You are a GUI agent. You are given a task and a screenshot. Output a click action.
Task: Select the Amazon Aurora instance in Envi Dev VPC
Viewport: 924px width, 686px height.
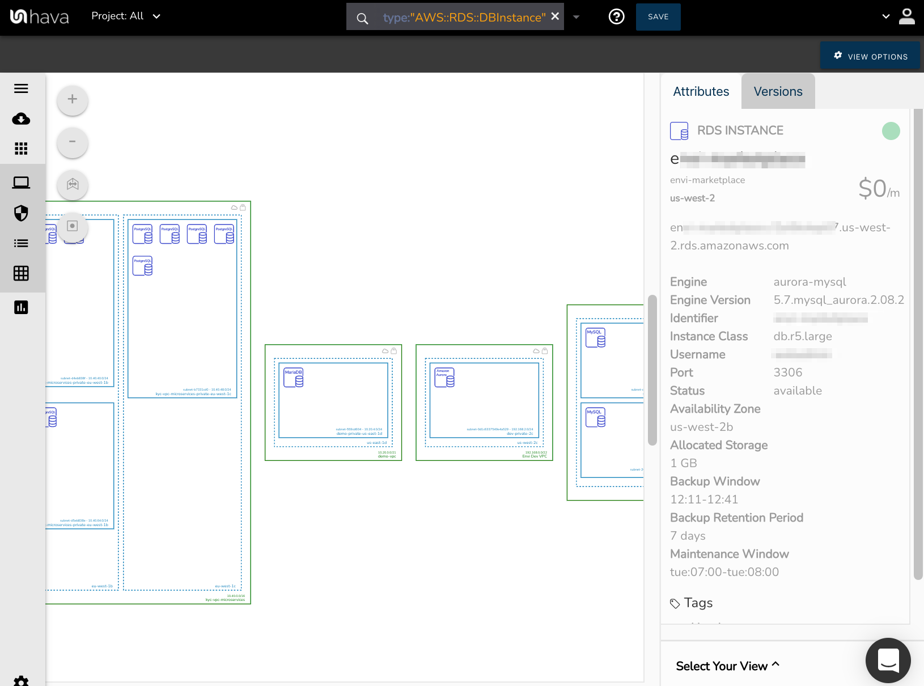[444, 378]
